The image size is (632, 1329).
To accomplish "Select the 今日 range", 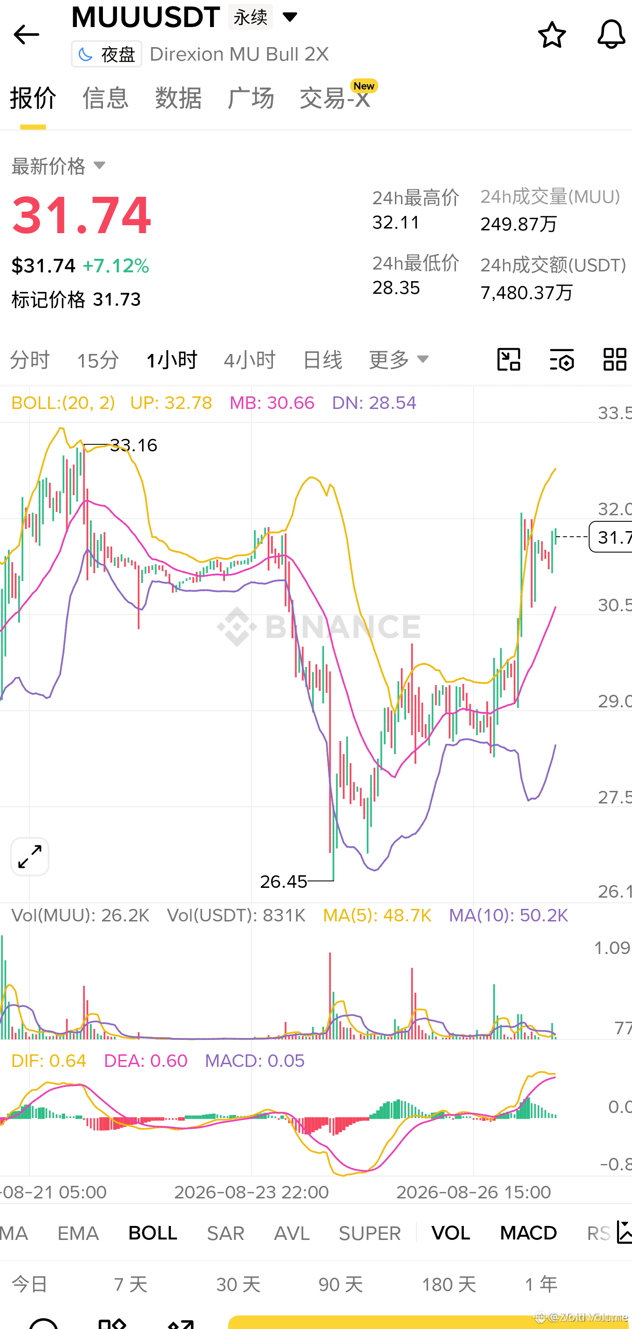I will 30,1284.
